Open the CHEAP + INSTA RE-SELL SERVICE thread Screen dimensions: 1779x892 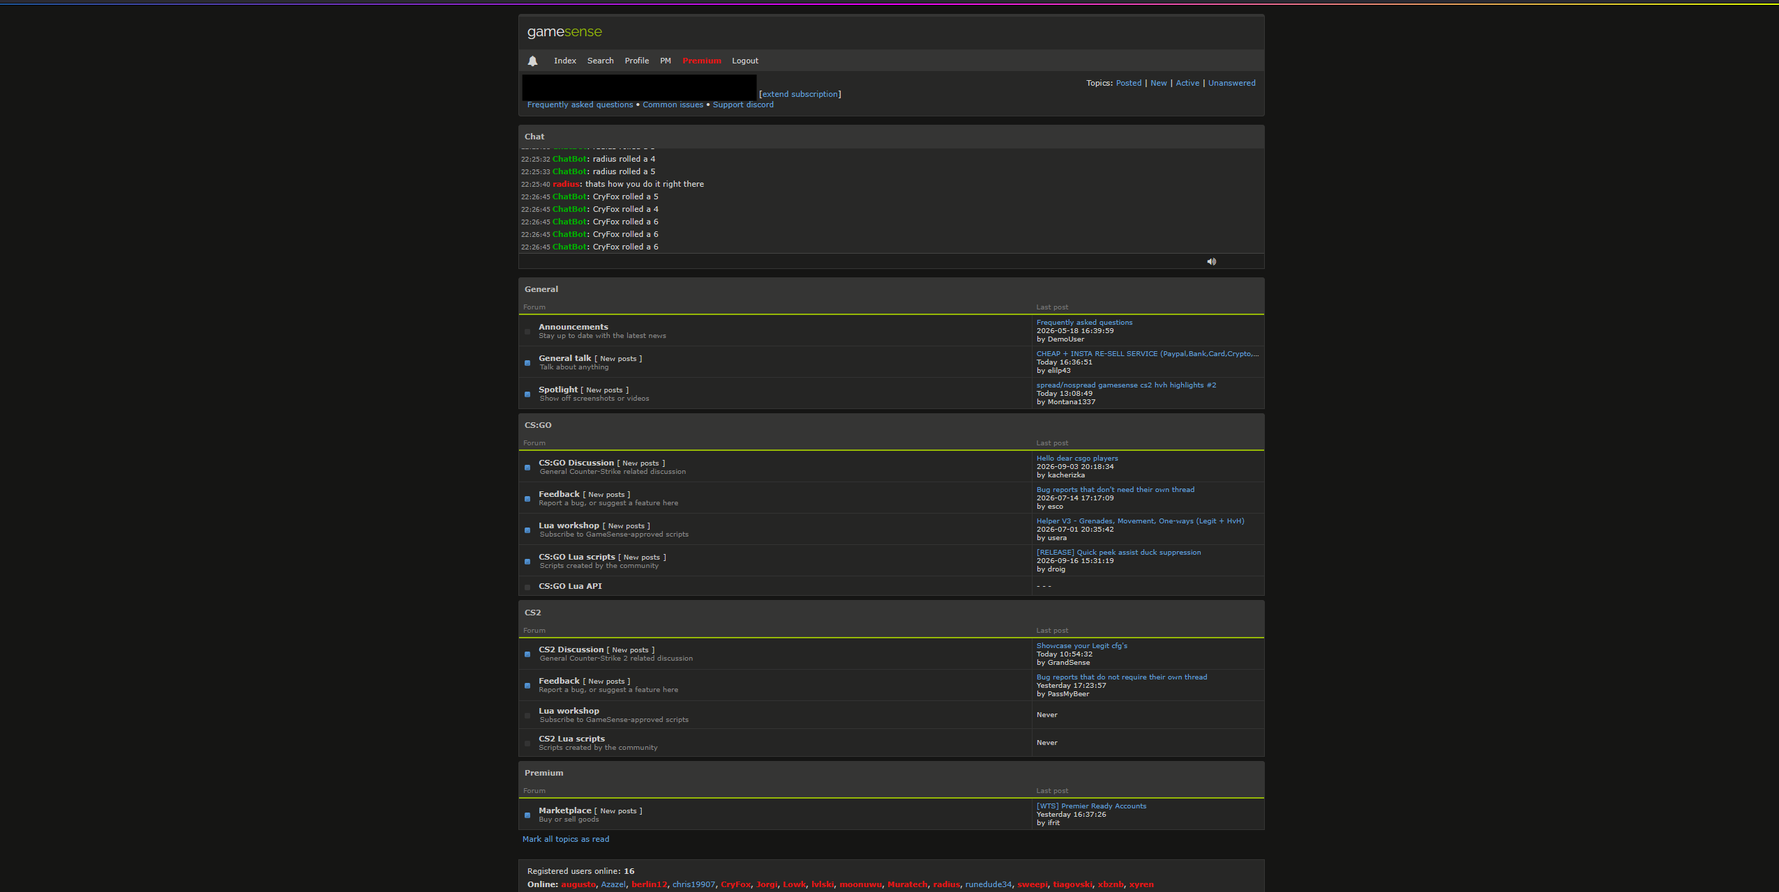[1148, 354]
